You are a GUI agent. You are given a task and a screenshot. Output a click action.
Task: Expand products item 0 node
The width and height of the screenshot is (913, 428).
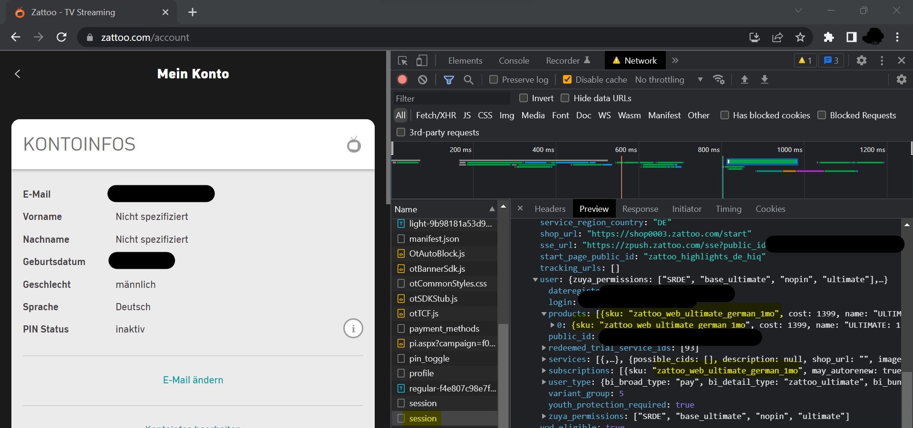point(553,325)
